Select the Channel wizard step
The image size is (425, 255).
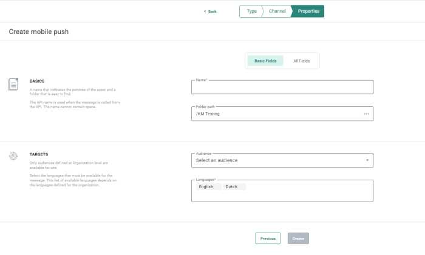pyautogui.click(x=277, y=11)
